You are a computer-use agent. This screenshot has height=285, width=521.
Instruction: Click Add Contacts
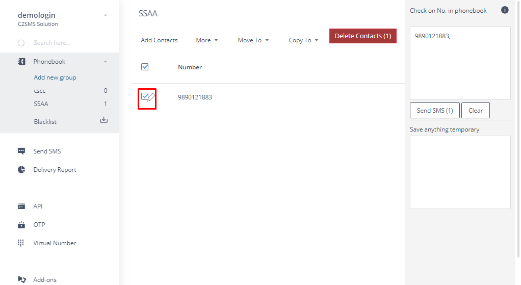pos(159,40)
